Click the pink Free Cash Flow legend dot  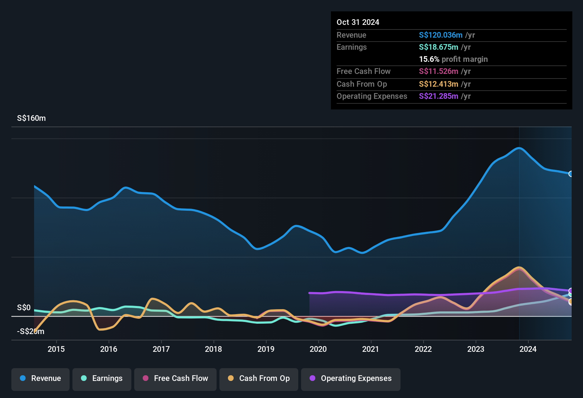(x=146, y=378)
